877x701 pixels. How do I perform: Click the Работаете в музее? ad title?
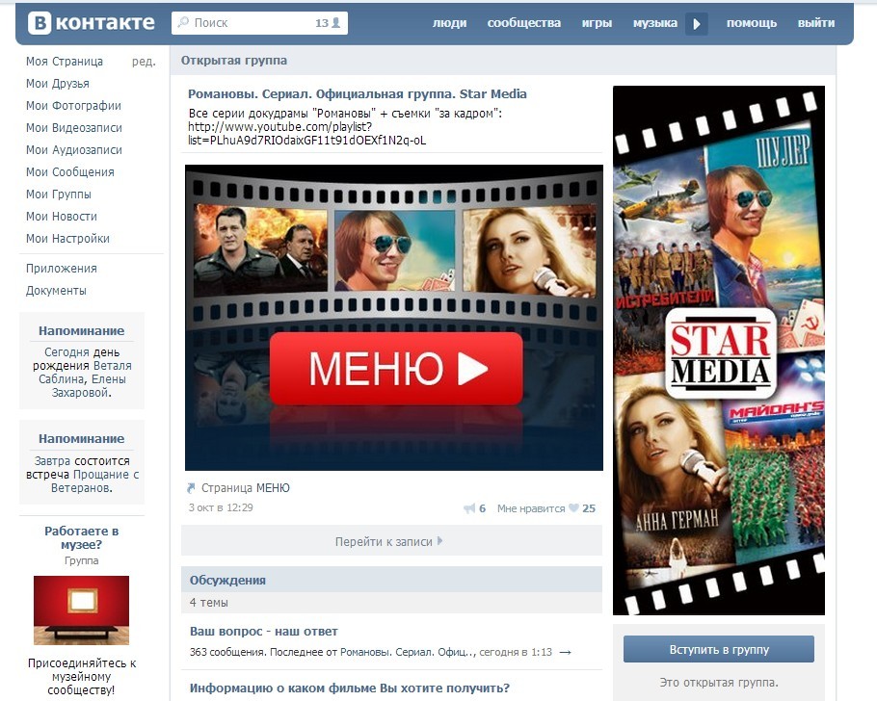(82, 537)
